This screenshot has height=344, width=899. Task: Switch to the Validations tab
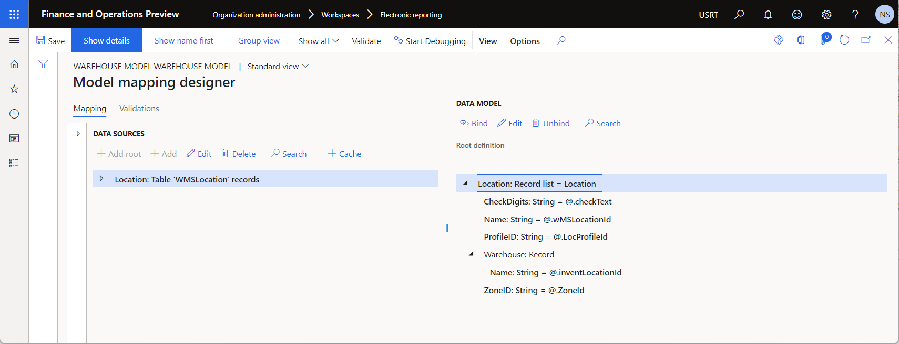(x=139, y=108)
